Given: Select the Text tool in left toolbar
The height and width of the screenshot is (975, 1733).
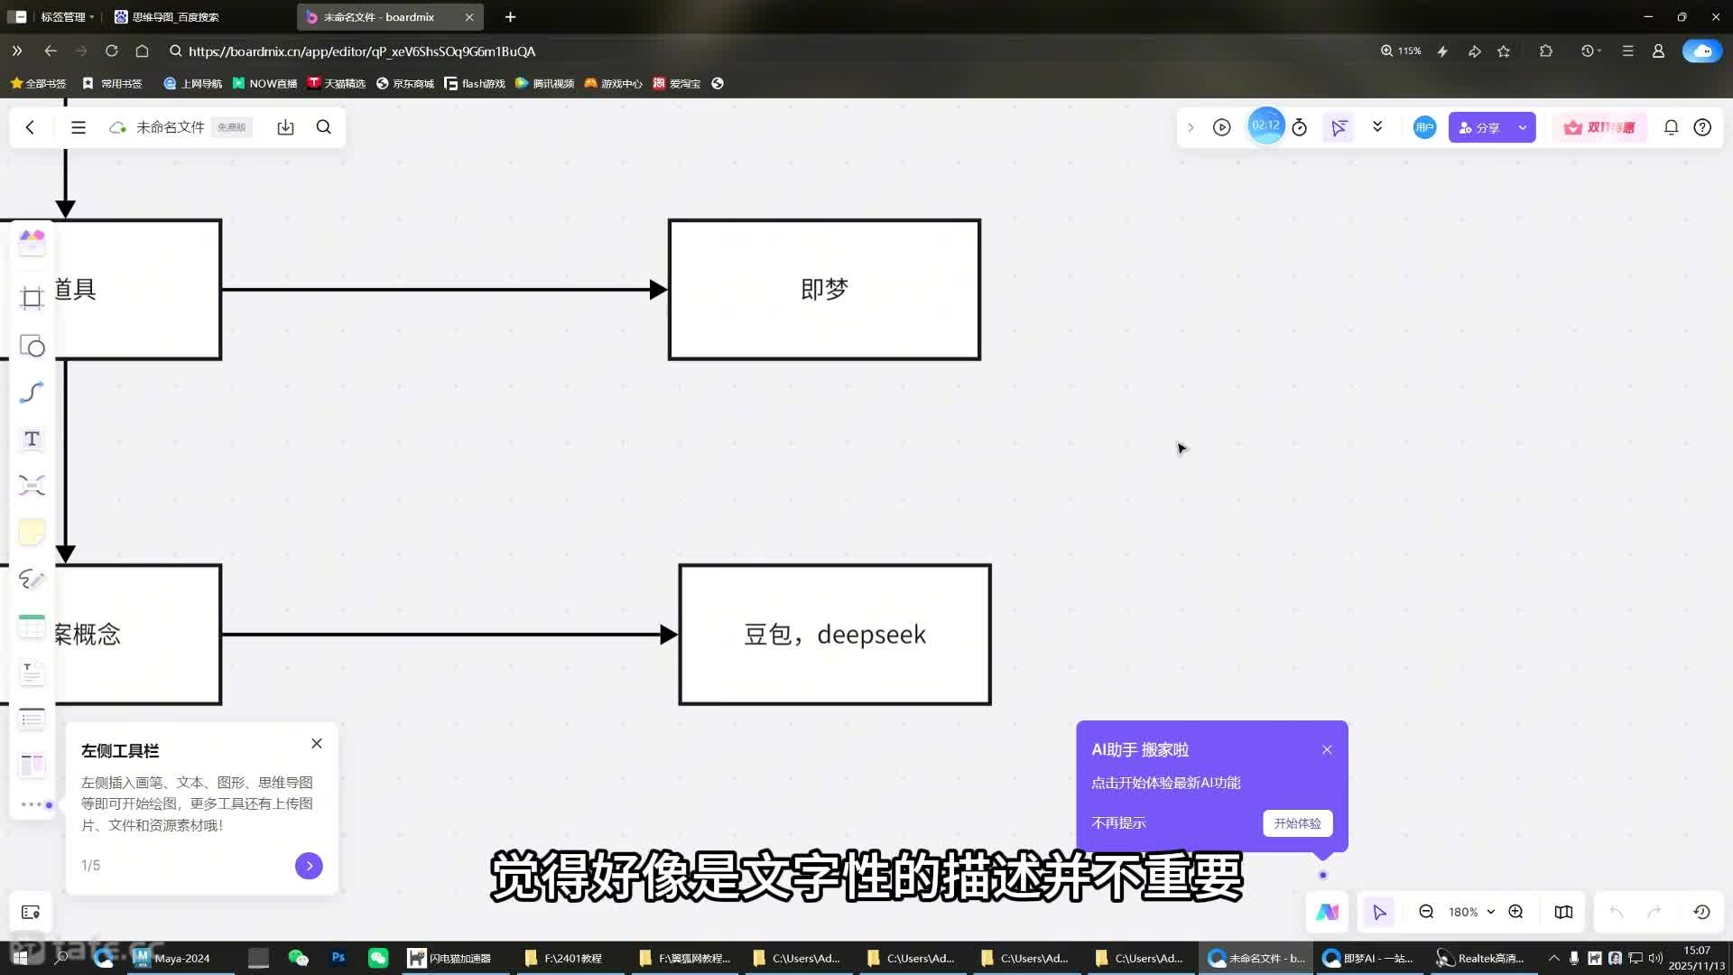Looking at the screenshot, I should pyautogui.click(x=32, y=440).
